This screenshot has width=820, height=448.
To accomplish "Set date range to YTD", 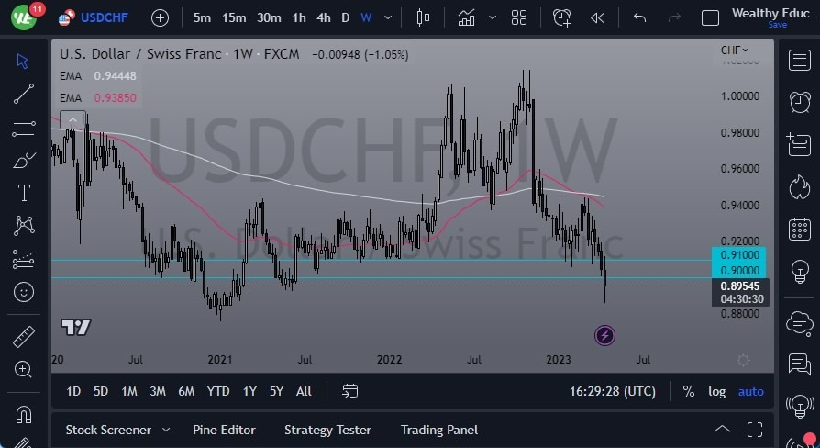I will (218, 391).
